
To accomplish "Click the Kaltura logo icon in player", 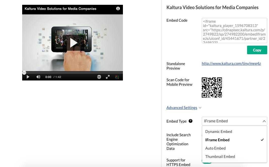I will click(x=117, y=77).
